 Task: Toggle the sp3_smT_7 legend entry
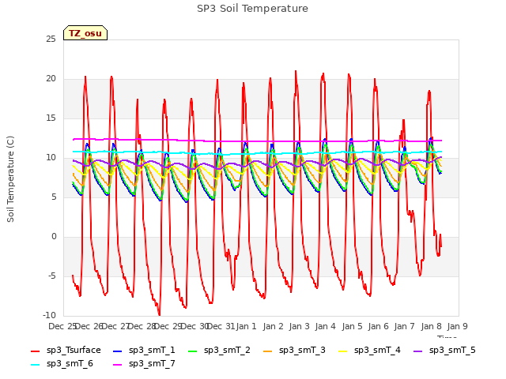click(x=144, y=364)
